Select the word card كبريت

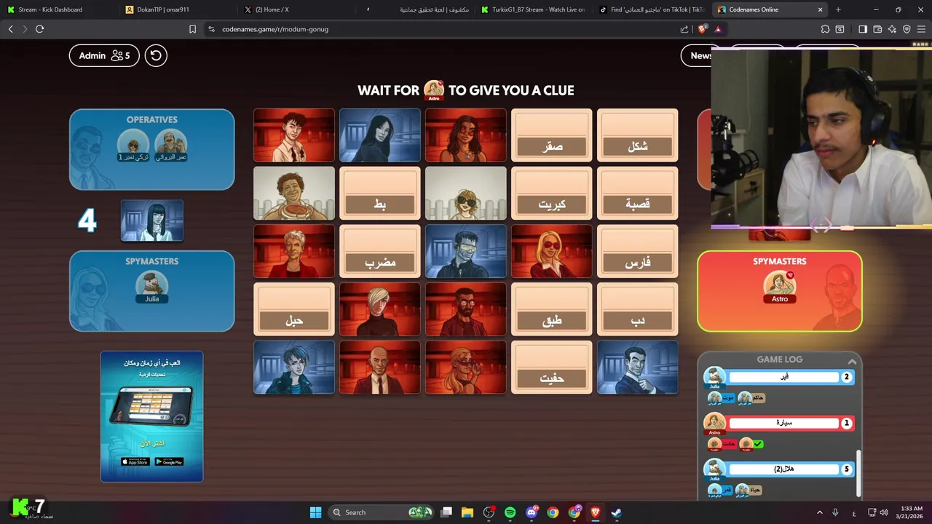pyautogui.click(x=551, y=194)
